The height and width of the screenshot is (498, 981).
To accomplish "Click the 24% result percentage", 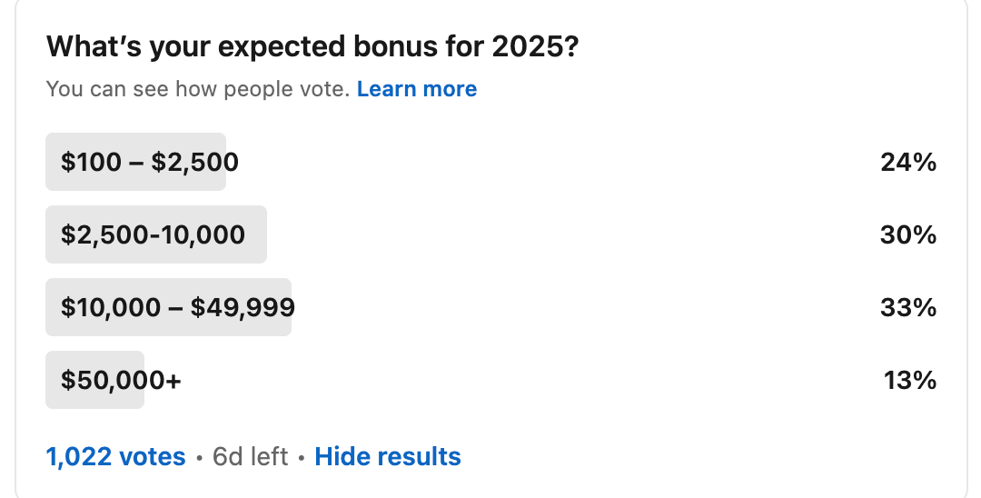I will point(908,162).
